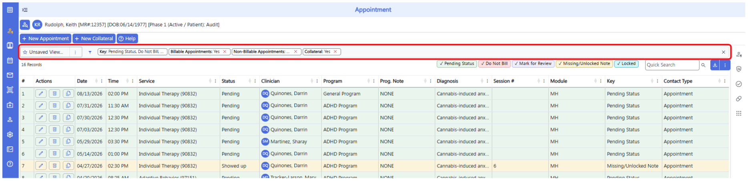Open the view options kebab menu

pyautogui.click(x=75, y=52)
